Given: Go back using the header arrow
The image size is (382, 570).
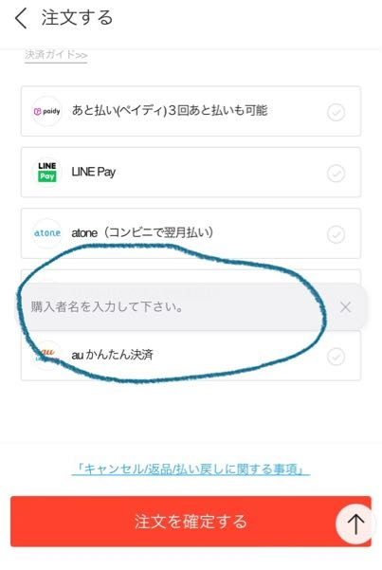Looking at the screenshot, I should [21, 18].
